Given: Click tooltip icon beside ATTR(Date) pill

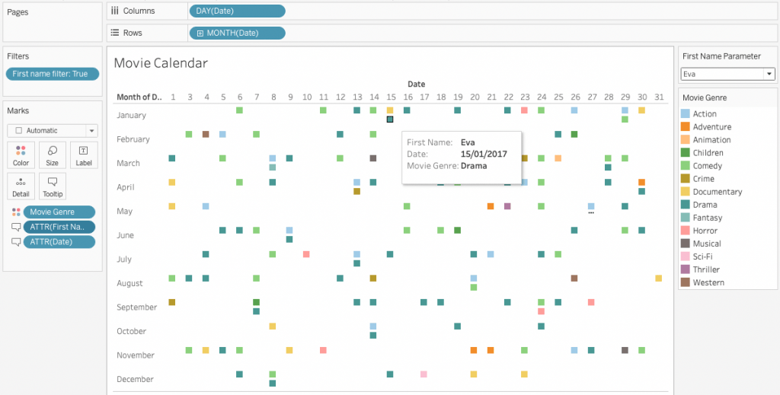Looking at the screenshot, I should [16, 241].
